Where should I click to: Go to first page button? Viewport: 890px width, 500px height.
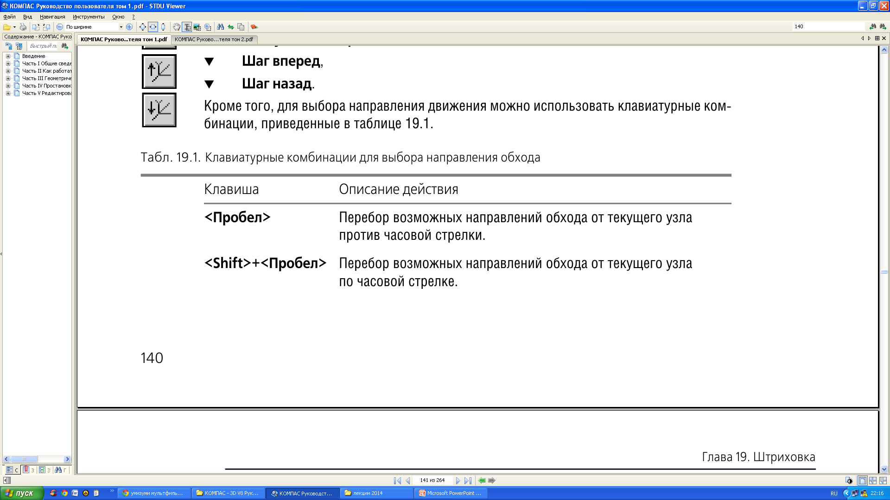[x=398, y=481]
